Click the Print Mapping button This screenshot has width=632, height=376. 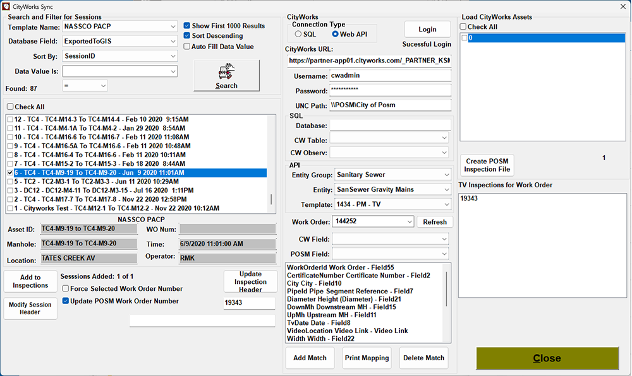[x=367, y=358]
